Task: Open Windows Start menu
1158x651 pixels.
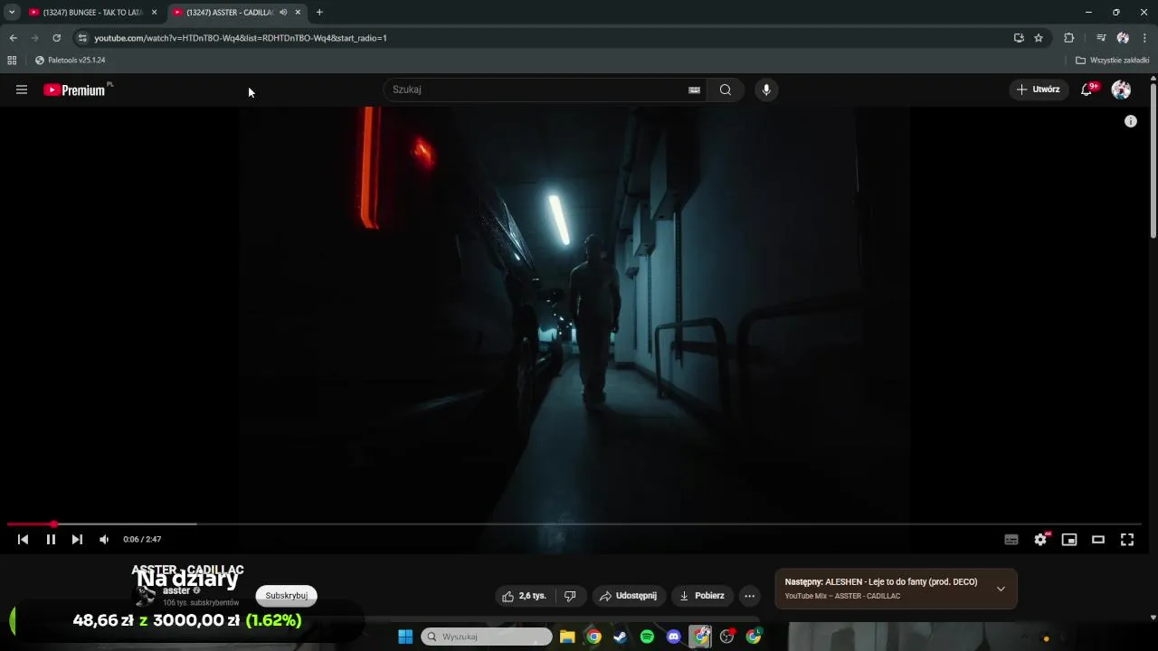Action: (405, 637)
